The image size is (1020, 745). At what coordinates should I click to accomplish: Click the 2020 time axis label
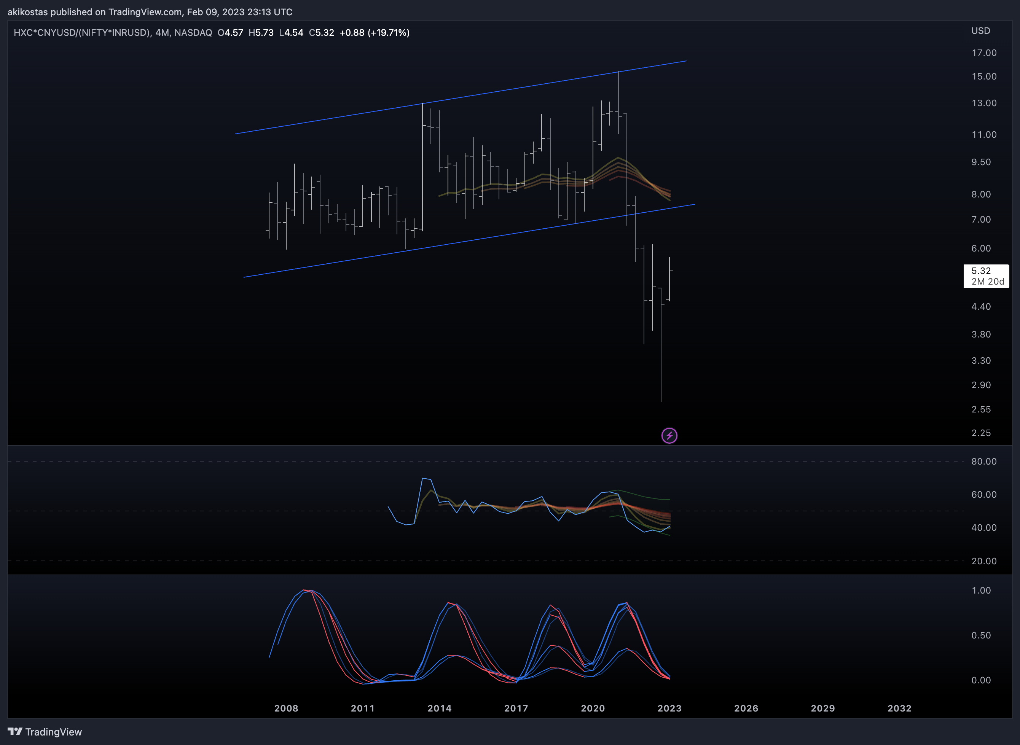coord(593,708)
